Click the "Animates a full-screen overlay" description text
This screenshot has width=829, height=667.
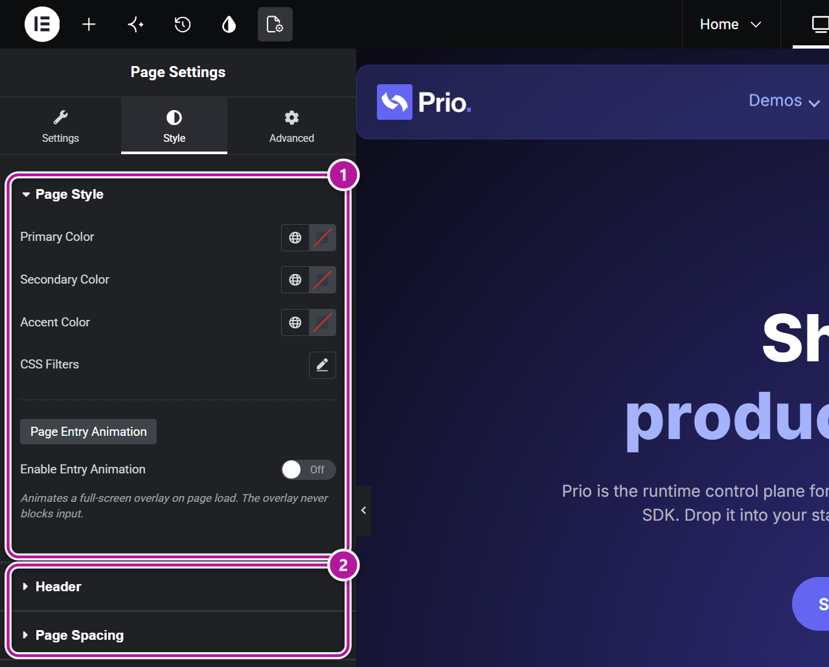(174, 506)
